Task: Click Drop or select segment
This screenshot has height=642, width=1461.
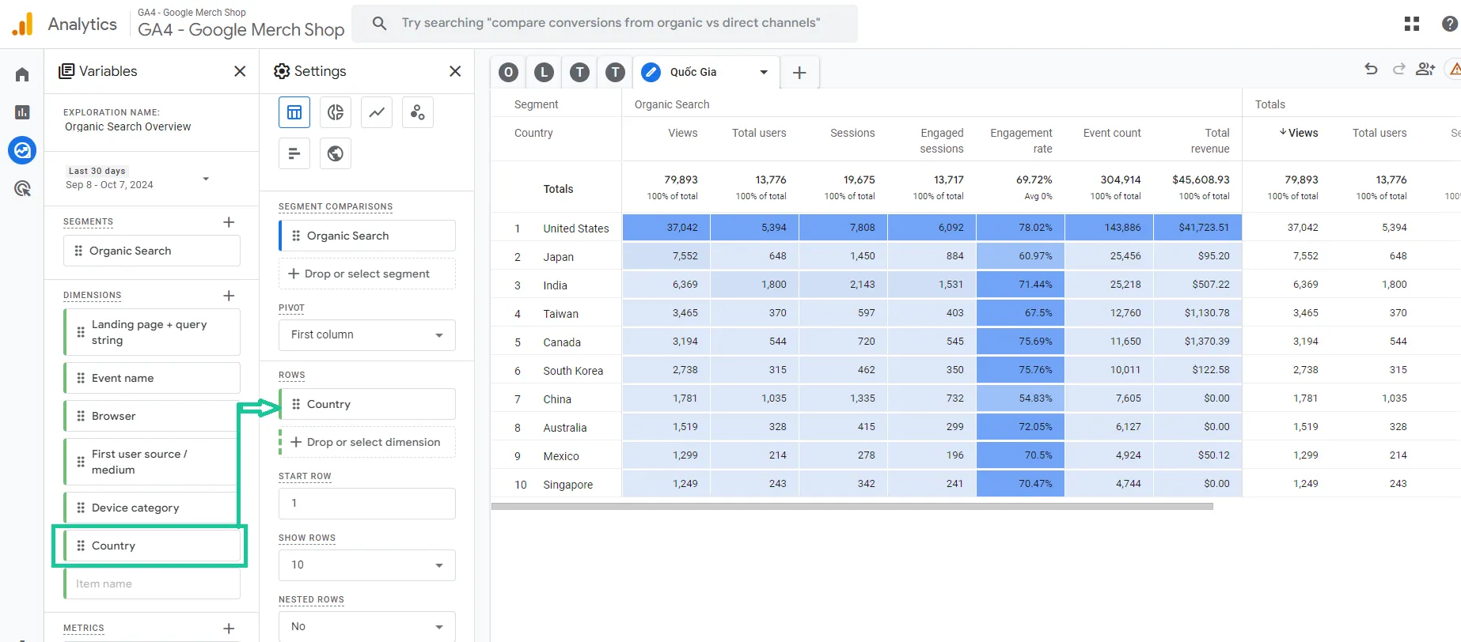Action: pyautogui.click(x=367, y=274)
